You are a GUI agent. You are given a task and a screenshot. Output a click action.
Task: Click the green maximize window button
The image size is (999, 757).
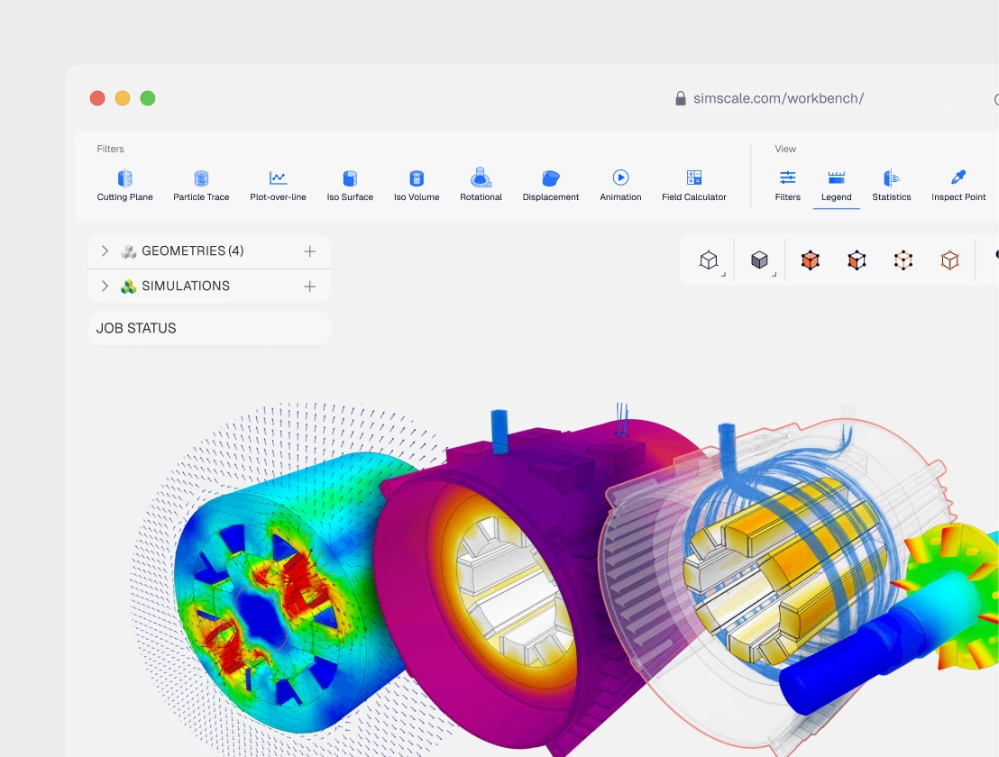(x=148, y=98)
